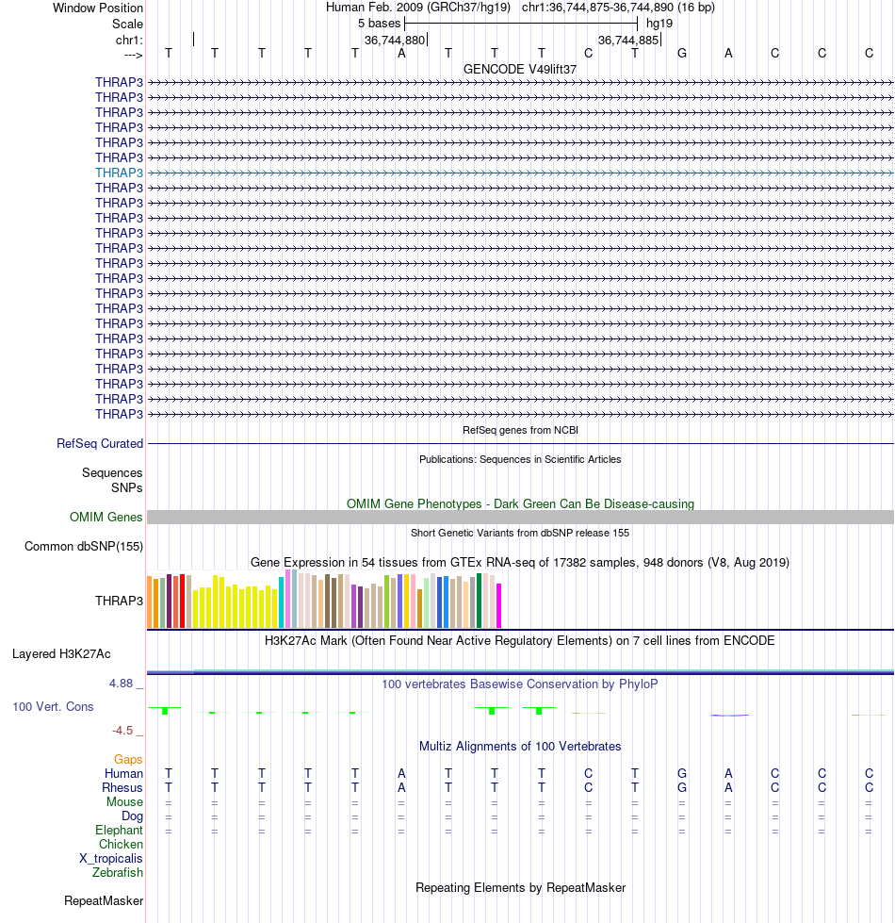Select the Human alignment row label
The width and height of the screenshot is (895, 923).
pos(123,773)
